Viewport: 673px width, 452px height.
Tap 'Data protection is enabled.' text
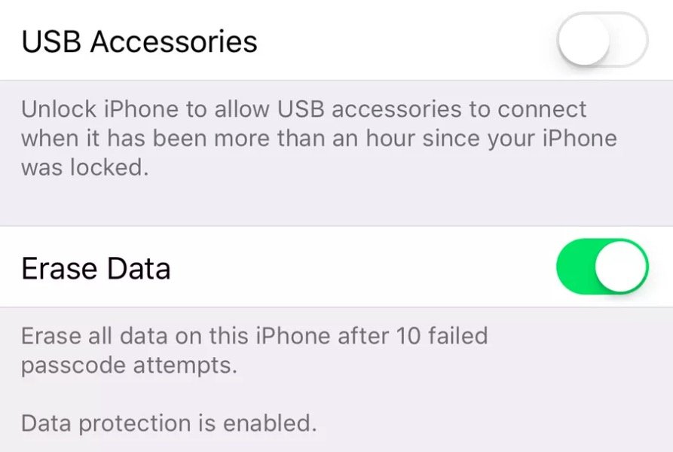169,423
